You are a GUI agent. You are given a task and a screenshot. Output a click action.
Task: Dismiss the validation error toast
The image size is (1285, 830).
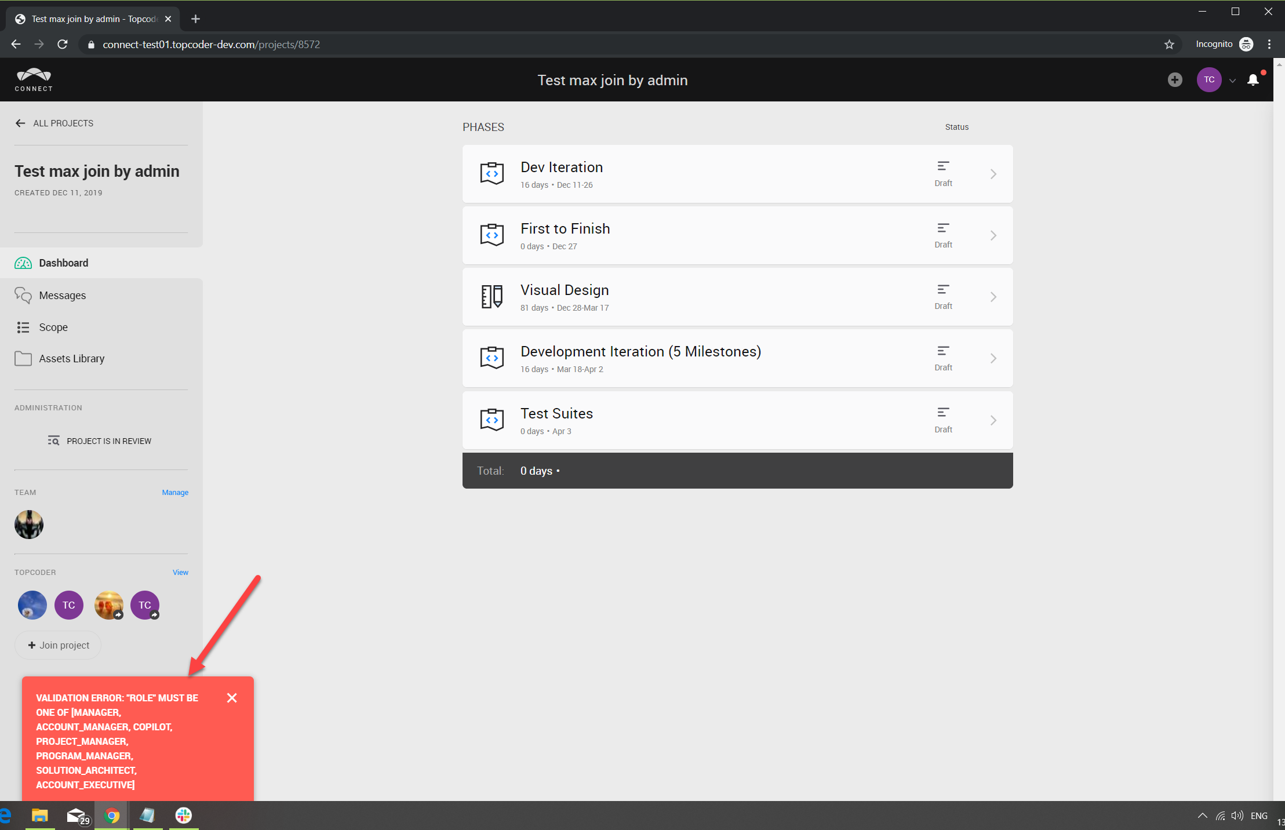tap(232, 698)
